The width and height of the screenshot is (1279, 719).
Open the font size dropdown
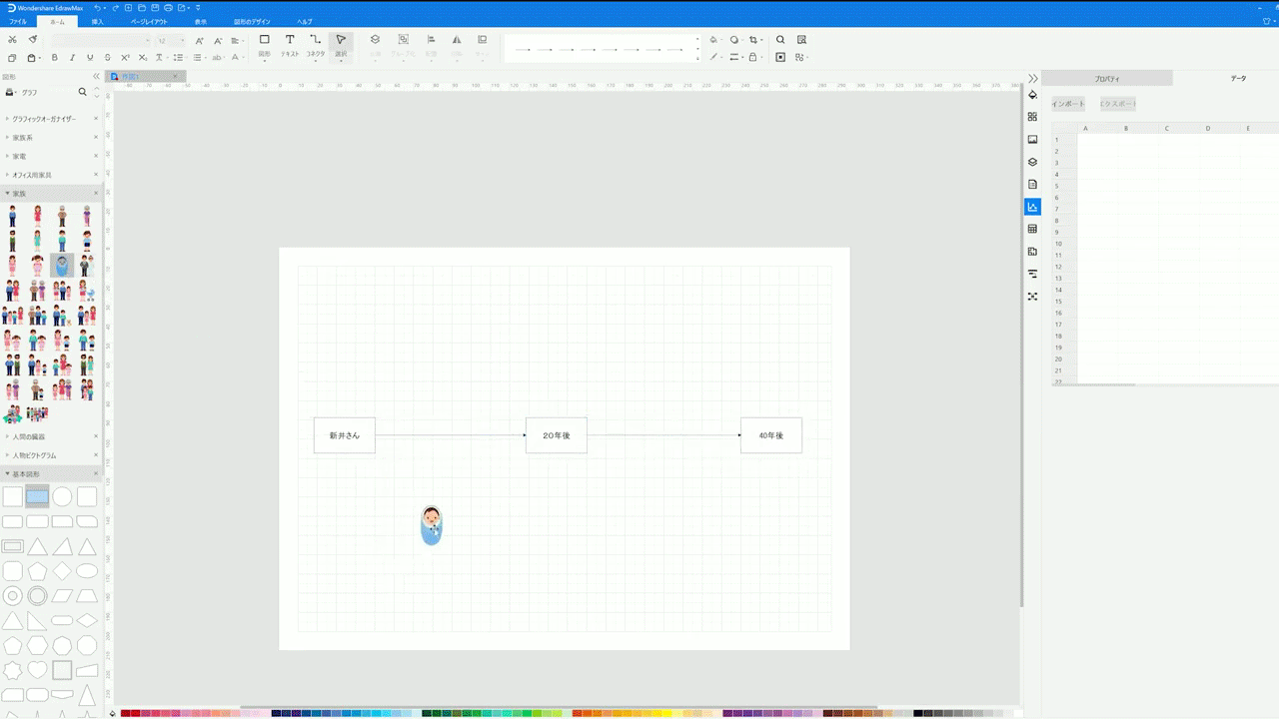pos(182,41)
